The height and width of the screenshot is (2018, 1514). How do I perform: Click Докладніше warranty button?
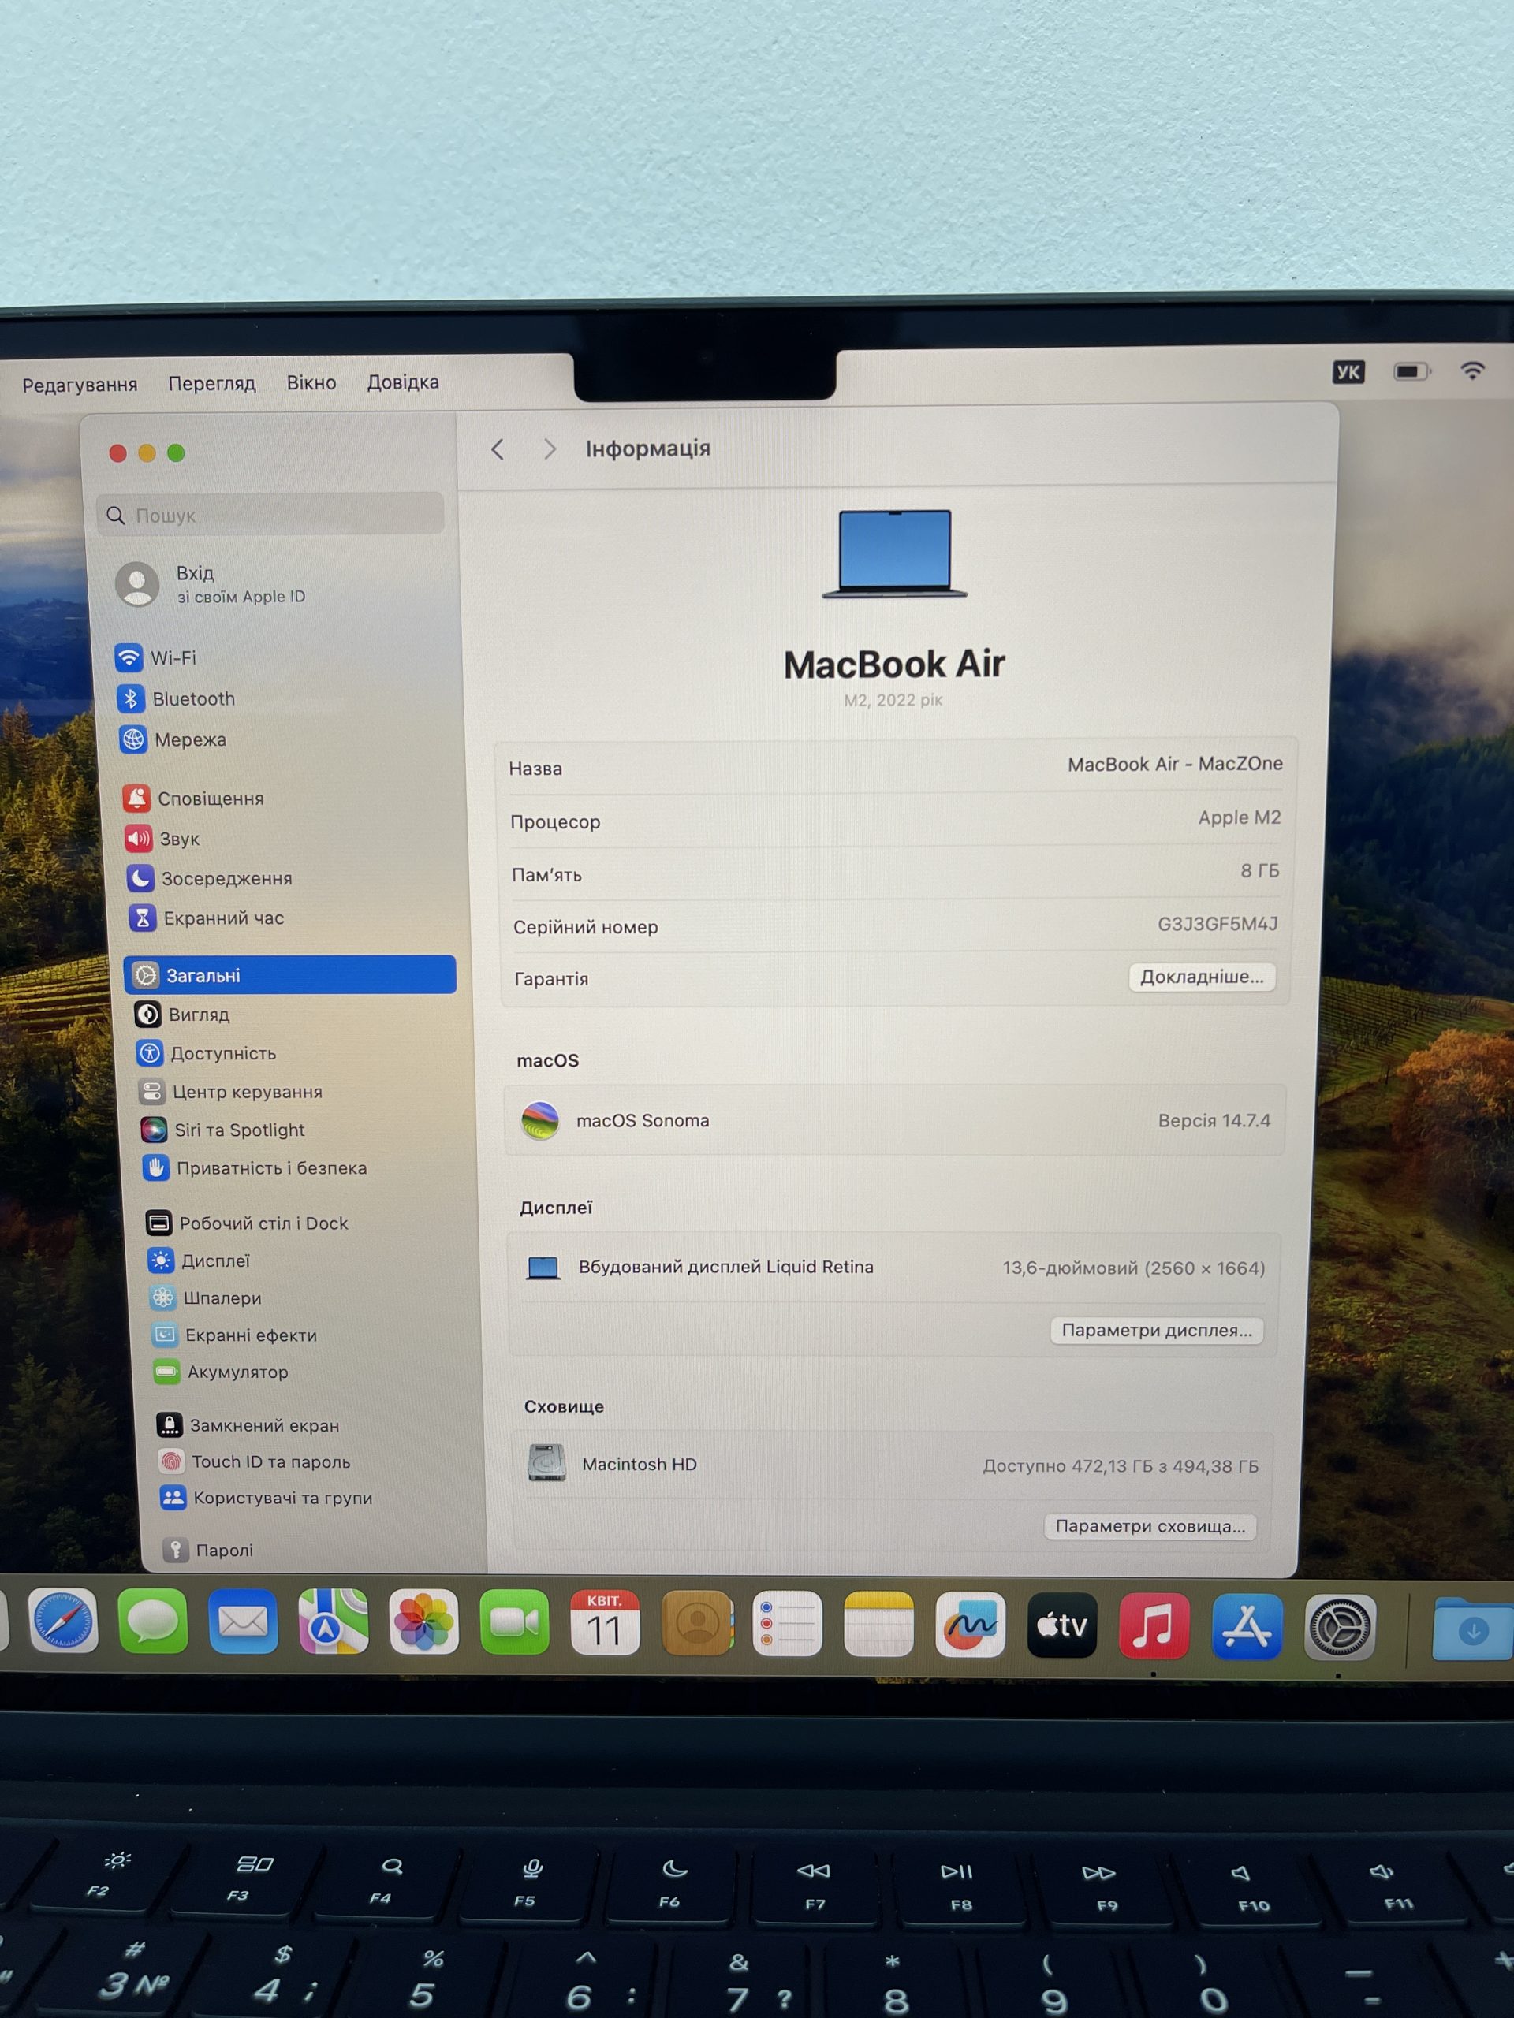1202,977
